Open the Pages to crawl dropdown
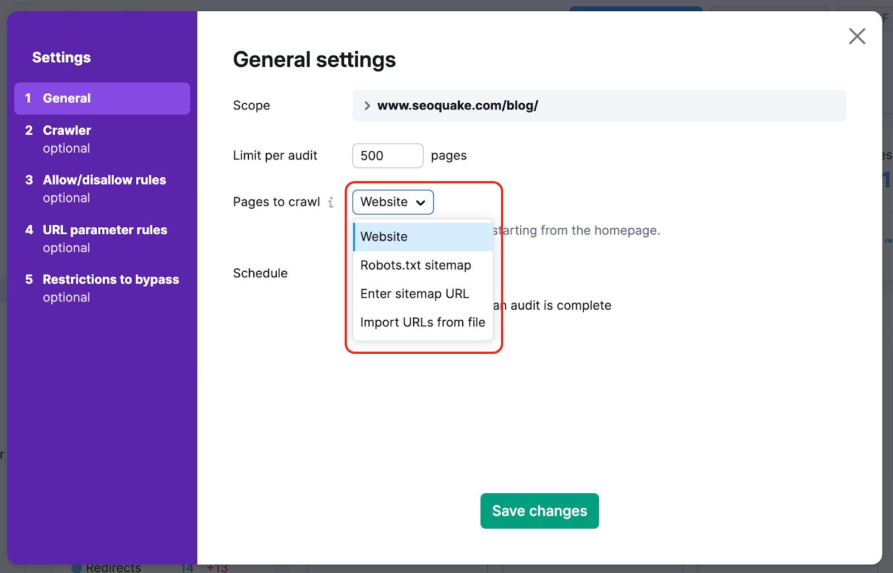This screenshot has height=573, width=893. point(392,202)
